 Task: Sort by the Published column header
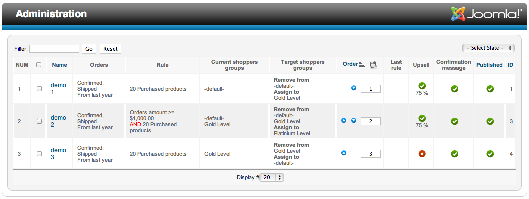pos(489,65)
